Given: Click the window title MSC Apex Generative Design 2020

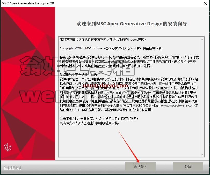Looking at the screenshot, I should [x=28, y=3].
